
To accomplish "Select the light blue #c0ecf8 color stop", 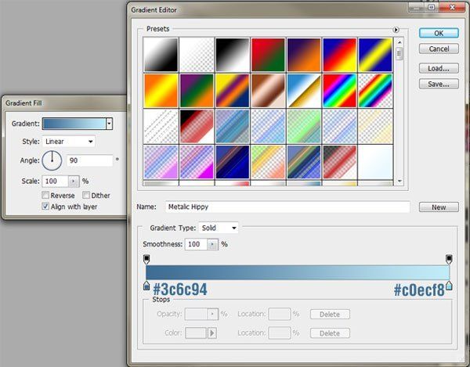I will [x=449, y=286].
